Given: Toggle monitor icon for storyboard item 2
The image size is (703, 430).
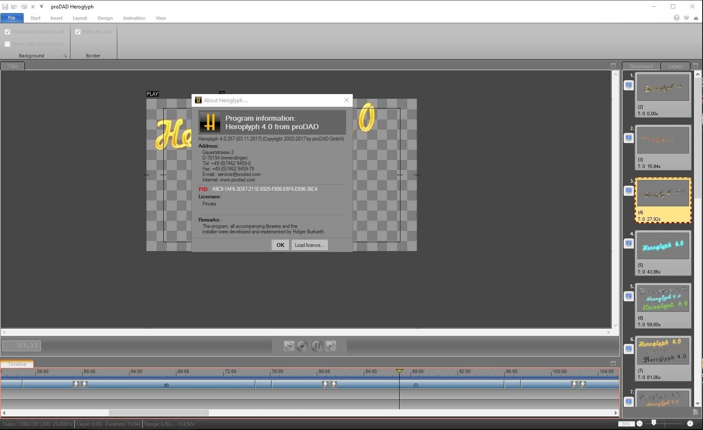Looking at the screenshot, I should click(629, 138).
